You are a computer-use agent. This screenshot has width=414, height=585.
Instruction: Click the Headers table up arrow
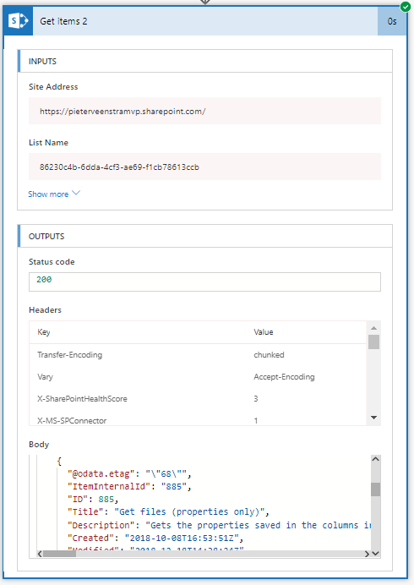373,328
